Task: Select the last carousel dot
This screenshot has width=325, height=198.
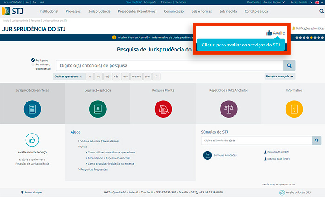Action: (x=322, y=38)
